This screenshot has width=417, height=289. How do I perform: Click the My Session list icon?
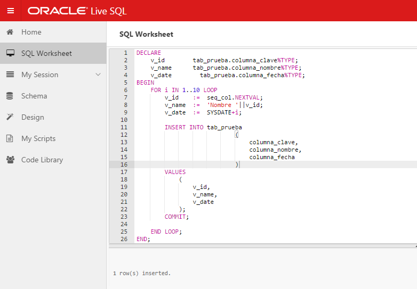click(x=10, y=75)
